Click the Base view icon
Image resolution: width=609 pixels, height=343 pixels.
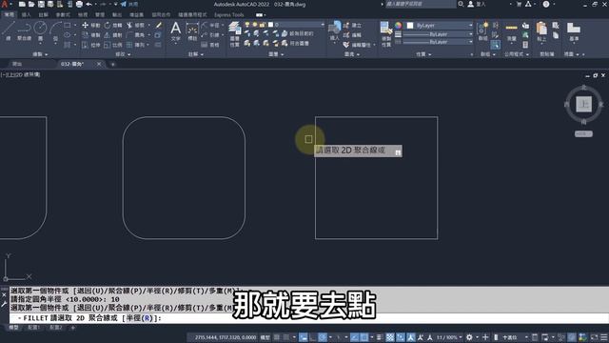pyautogui.click(x=573, y=29)
